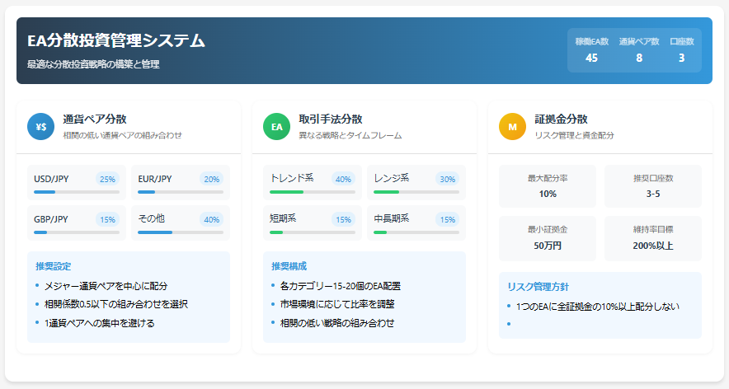Click the USD/JPY progress bar

click(77, 192)
